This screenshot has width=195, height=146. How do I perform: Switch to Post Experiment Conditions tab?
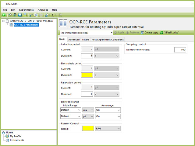[x=108, y=40]
